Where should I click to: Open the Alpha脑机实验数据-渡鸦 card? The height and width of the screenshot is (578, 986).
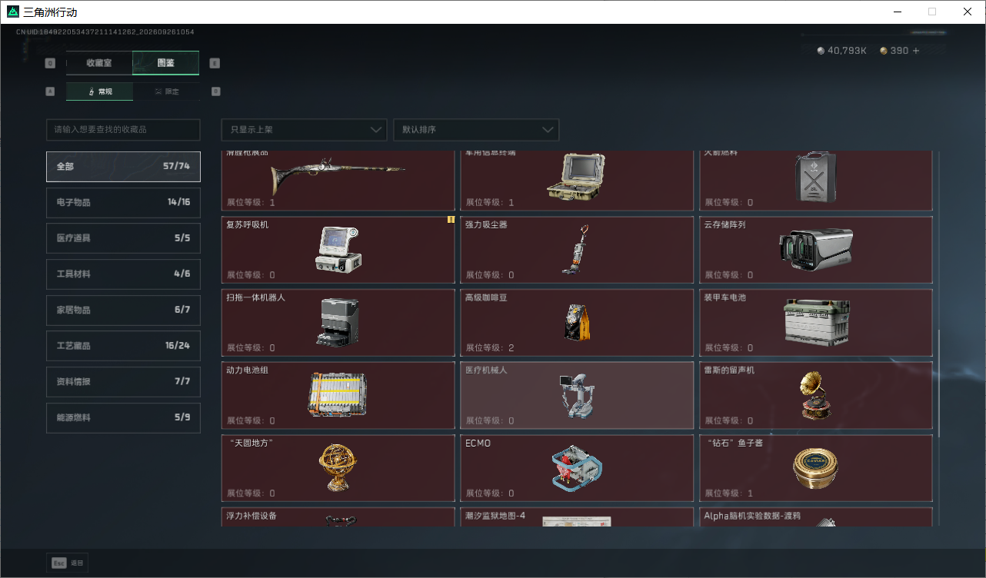click(815, 517)
